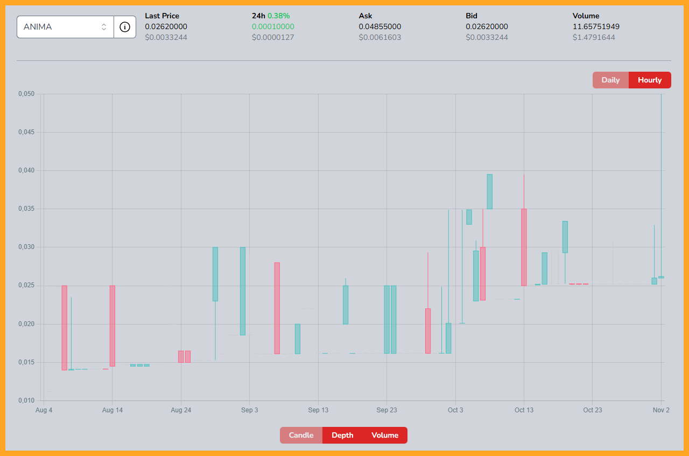Select the Ask price 0.04855000
Image resolution: width=689 pixels, height=456 pixels.
379,26
